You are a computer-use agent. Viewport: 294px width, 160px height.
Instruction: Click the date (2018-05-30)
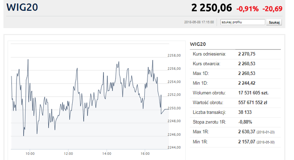tap(266, 142)
